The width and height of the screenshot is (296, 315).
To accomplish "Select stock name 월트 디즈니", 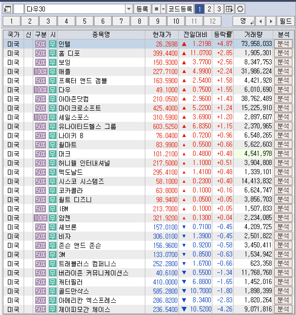I will coord(75,200).
